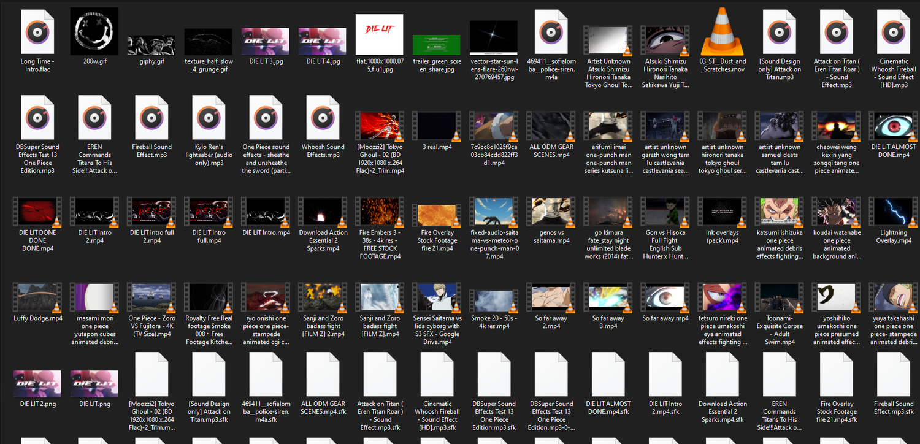Select the DIE LIT ALMOST DONE.mp4 video

[x=894, y=126]
